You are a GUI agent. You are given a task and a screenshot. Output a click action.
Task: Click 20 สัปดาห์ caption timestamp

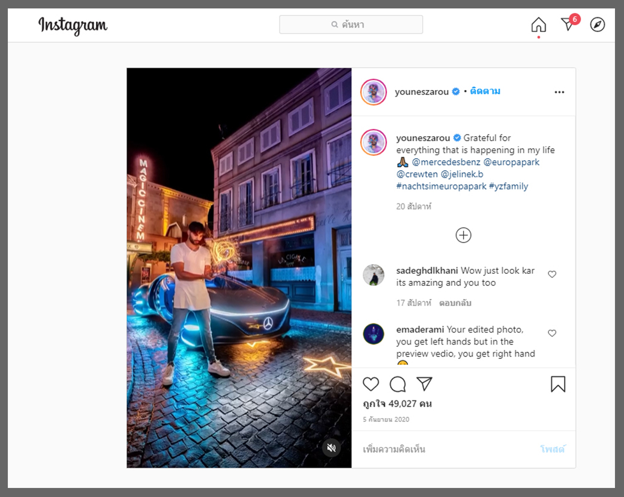[x=414, y=206]
